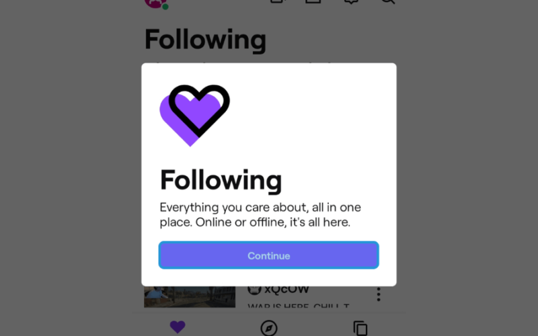Viewport: 538px width, 336px height.
Task: Click the 'WAR IS HERE' stream title
Action: click(299, 306)
